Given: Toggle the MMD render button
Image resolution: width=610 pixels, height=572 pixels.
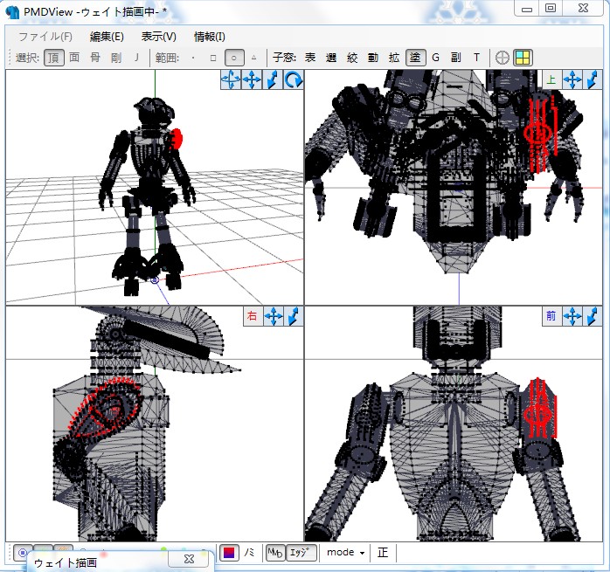Looking at the screenshot, I should [275, 553].
